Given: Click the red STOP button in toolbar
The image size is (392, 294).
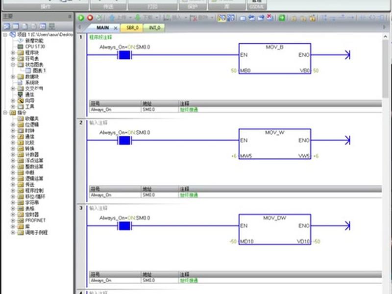Looking at the screenshot, I should click(90, 18).
